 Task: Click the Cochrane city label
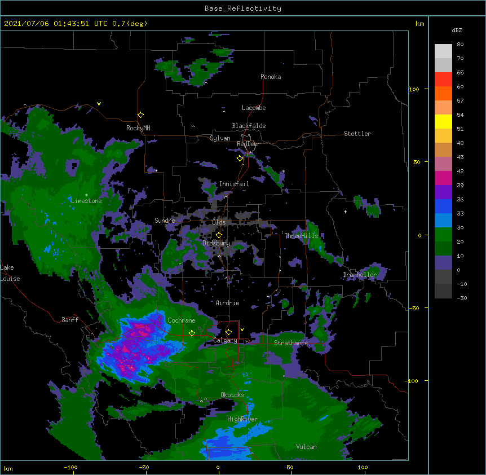[182, 320]
